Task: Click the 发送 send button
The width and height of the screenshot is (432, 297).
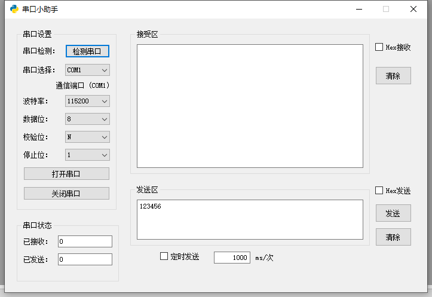Action: coord(393,213)
